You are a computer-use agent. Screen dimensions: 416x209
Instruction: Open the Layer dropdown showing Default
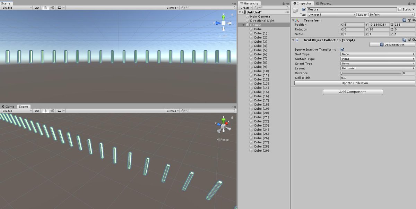tap(392, 15)
